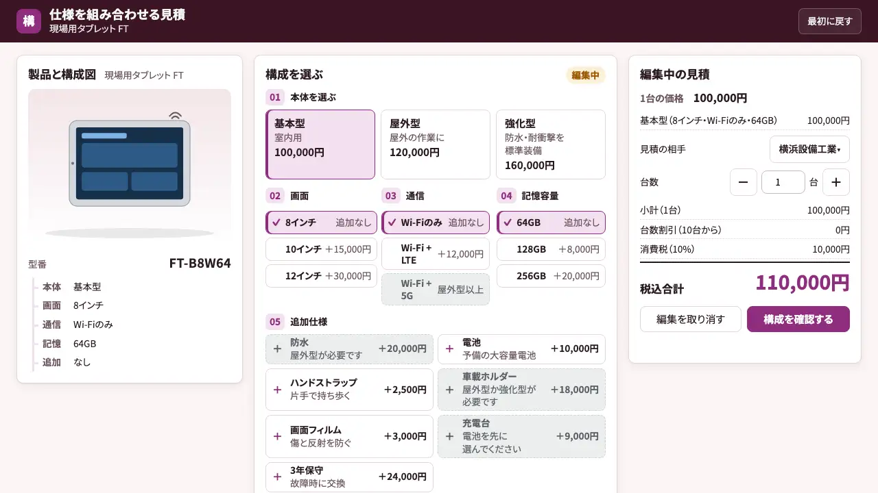
Task: Click the 税込合計 110,000円 total amount
Action: click(x=803, y=283)
